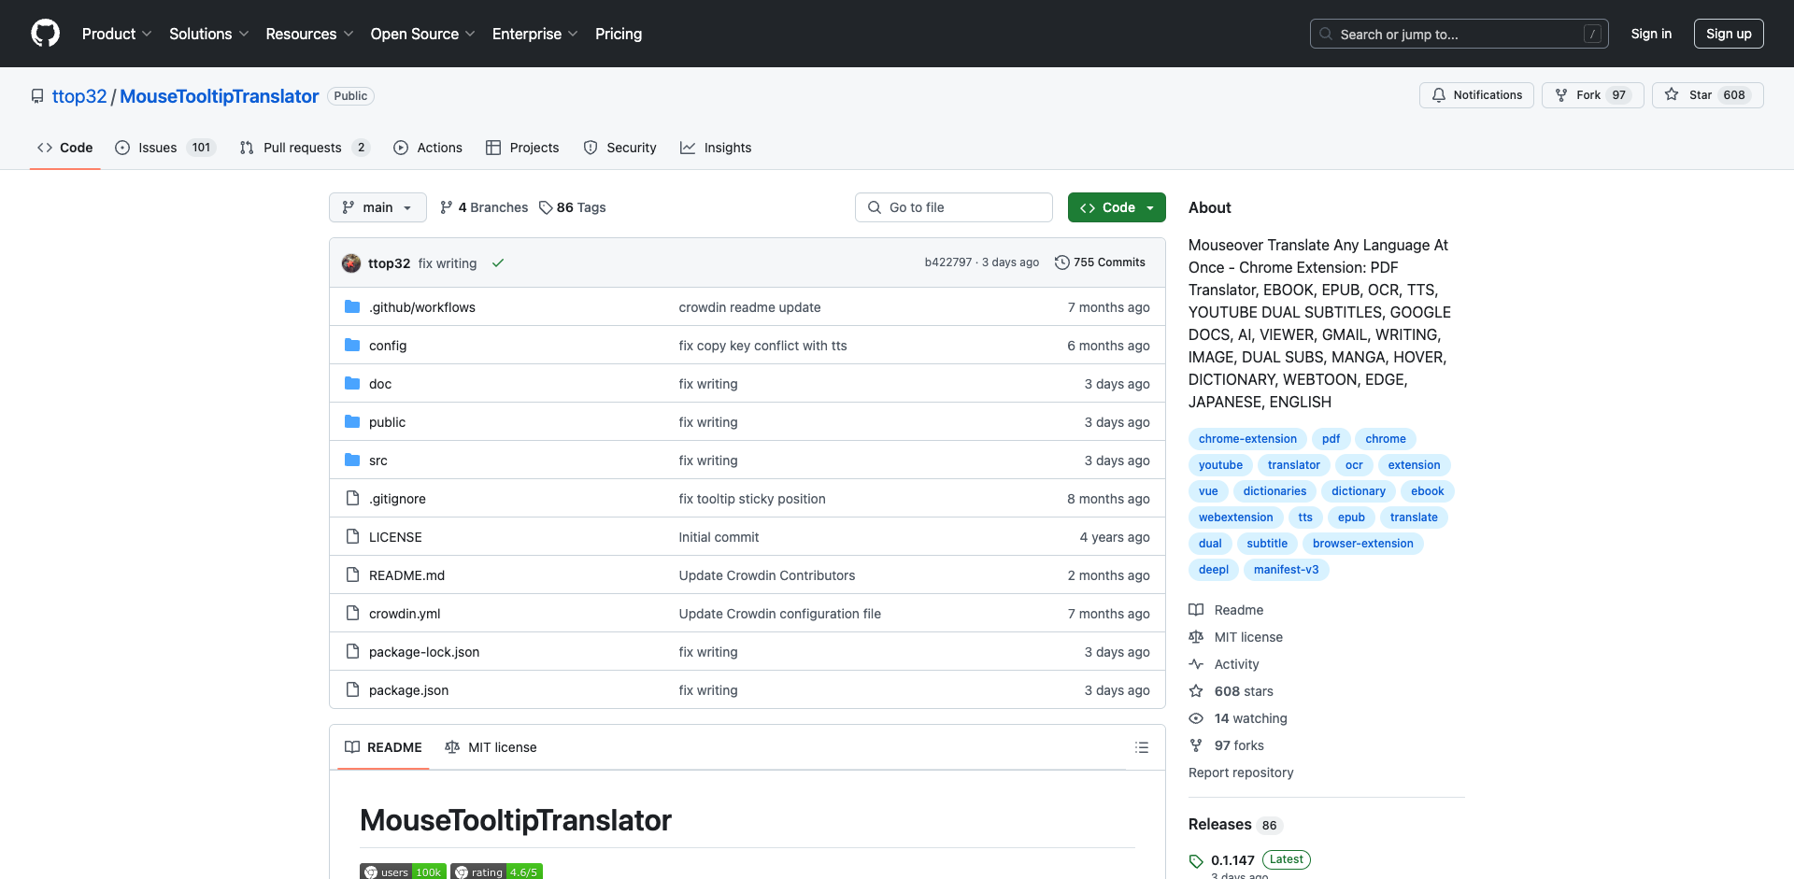1794x879 pixels.
Task: Open the MouseTooltipTranslator repository link
Action: coord(219,96)
